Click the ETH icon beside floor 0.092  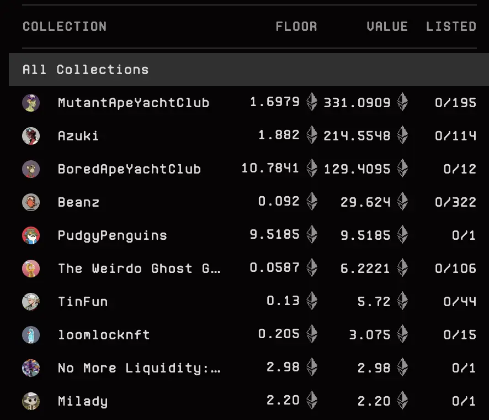pos(312,201)
